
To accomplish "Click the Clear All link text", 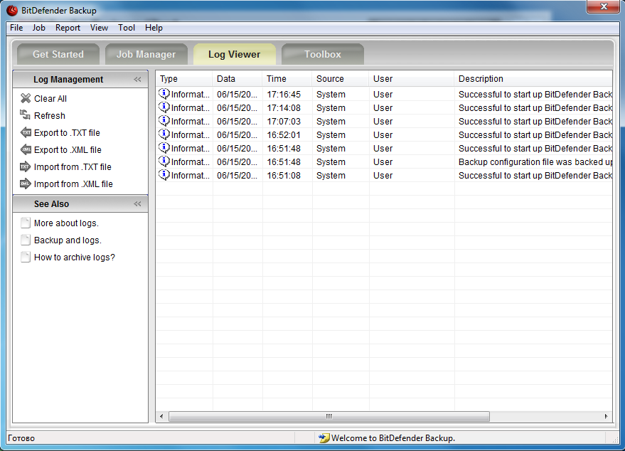I will [x=50, y=98].
